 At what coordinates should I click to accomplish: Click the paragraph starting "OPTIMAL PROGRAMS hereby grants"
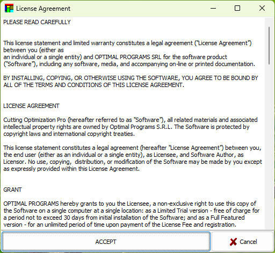click(x=132, y=214)
